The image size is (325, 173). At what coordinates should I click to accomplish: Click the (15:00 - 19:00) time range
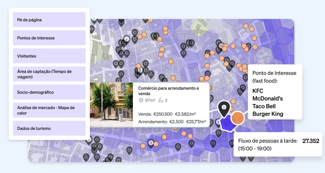click(255, 148)
